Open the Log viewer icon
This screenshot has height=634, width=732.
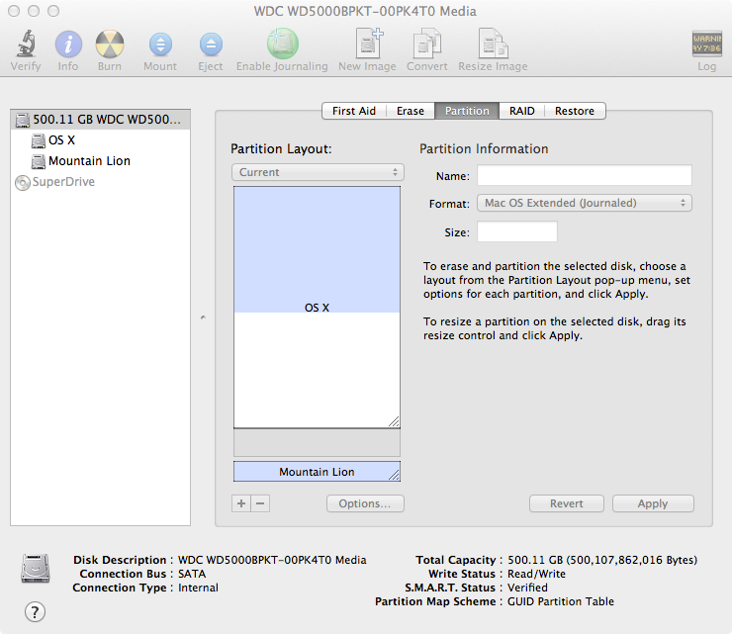point(706,44)
